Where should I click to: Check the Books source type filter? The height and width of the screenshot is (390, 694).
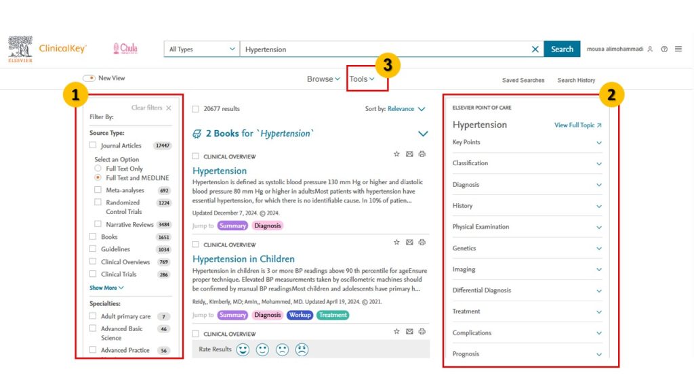pyautogui.click(x=92, y=236)
